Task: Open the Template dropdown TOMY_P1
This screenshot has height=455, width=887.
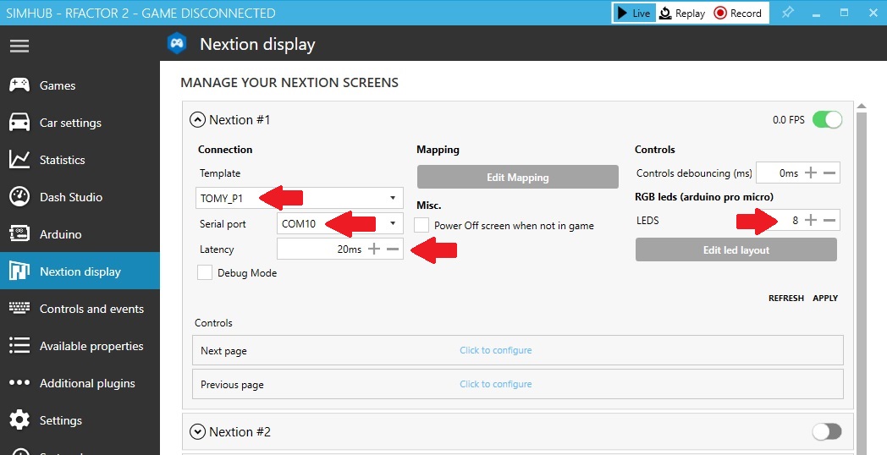Action: pos(300,199)
